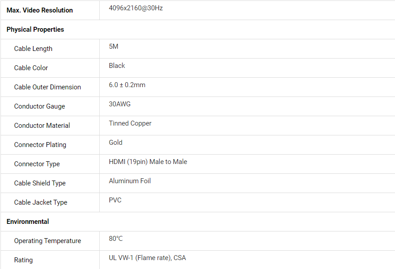This screenshot has width=395, height=269.
Task: Select the 6.0 ± 0.2mm dimension value
Action: pyautogui.click(x=127, y=85)
